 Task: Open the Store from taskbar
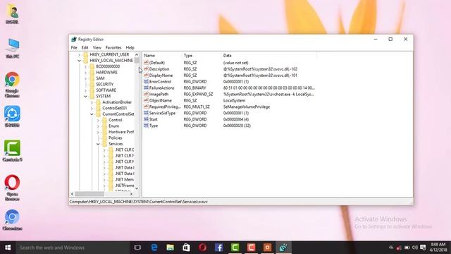click(x=186, y=248)
